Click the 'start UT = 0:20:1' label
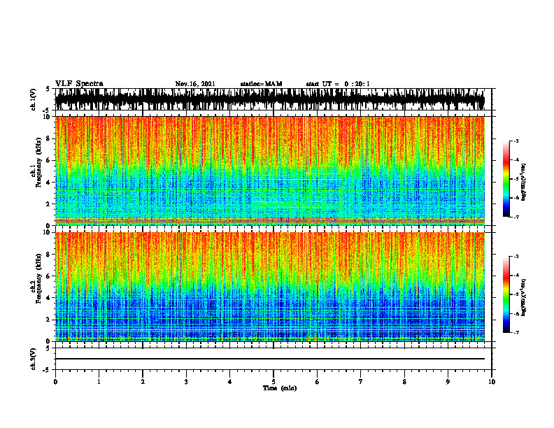Screen dimensions: 554x428 338,84
